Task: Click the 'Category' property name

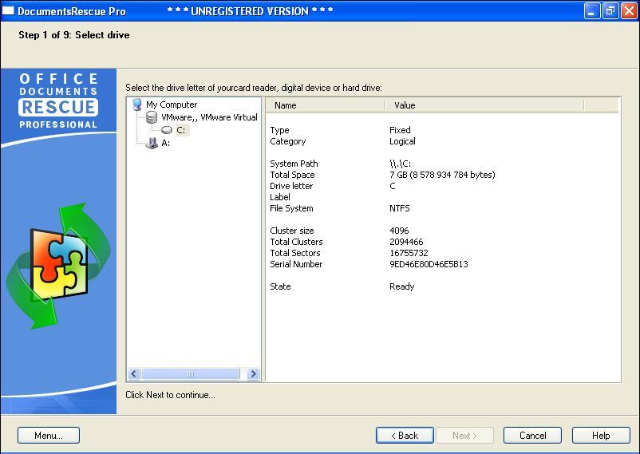Action: (288, 141)
